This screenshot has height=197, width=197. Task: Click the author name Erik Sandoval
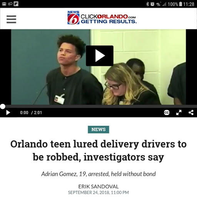[x=98, y=187]
